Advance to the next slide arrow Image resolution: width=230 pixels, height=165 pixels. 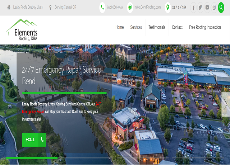coord(225,104)
